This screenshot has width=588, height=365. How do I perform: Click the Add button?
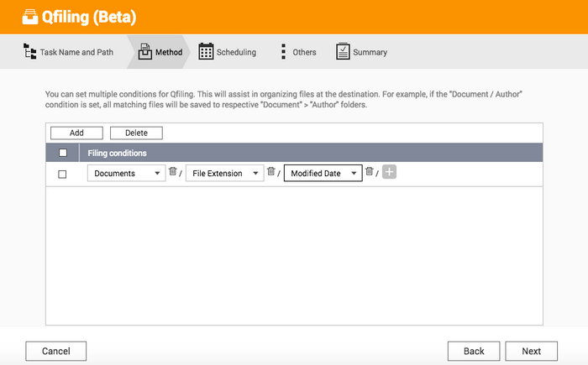coord(76,133)
